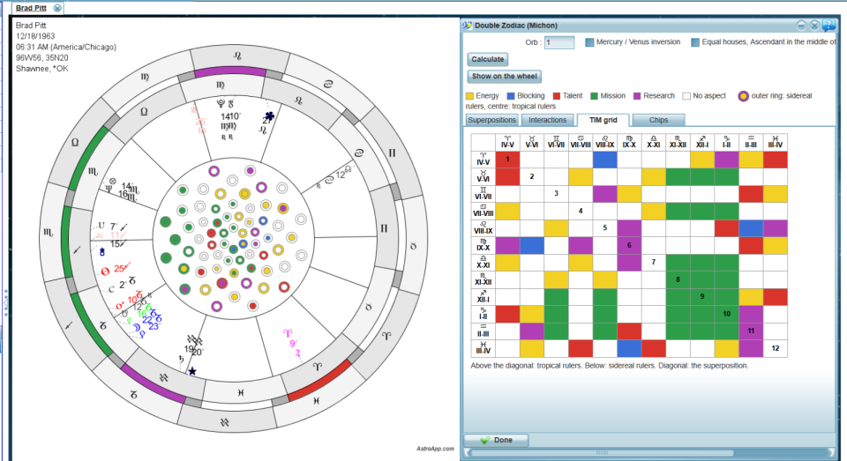Select the Aries sign on the inner ring
Screen dimensions: 847x461
[x=317, y=367]
